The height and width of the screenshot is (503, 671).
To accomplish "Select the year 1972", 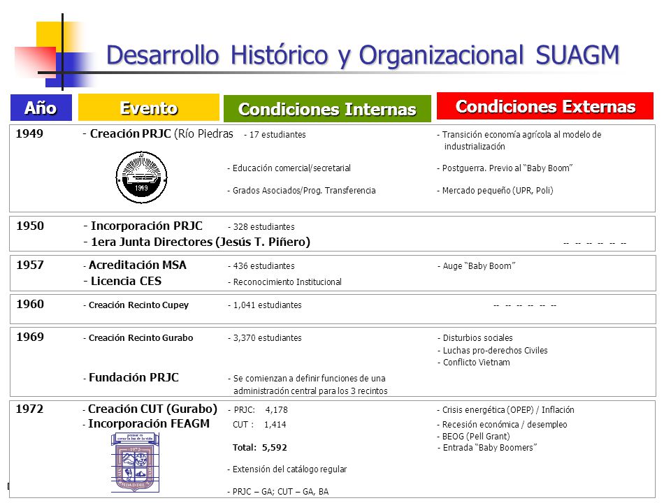I will tap(29, 409).
